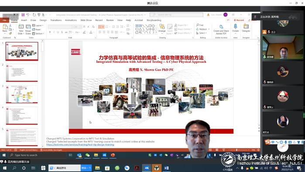Switch to the Transitions tab

point(56,20)
